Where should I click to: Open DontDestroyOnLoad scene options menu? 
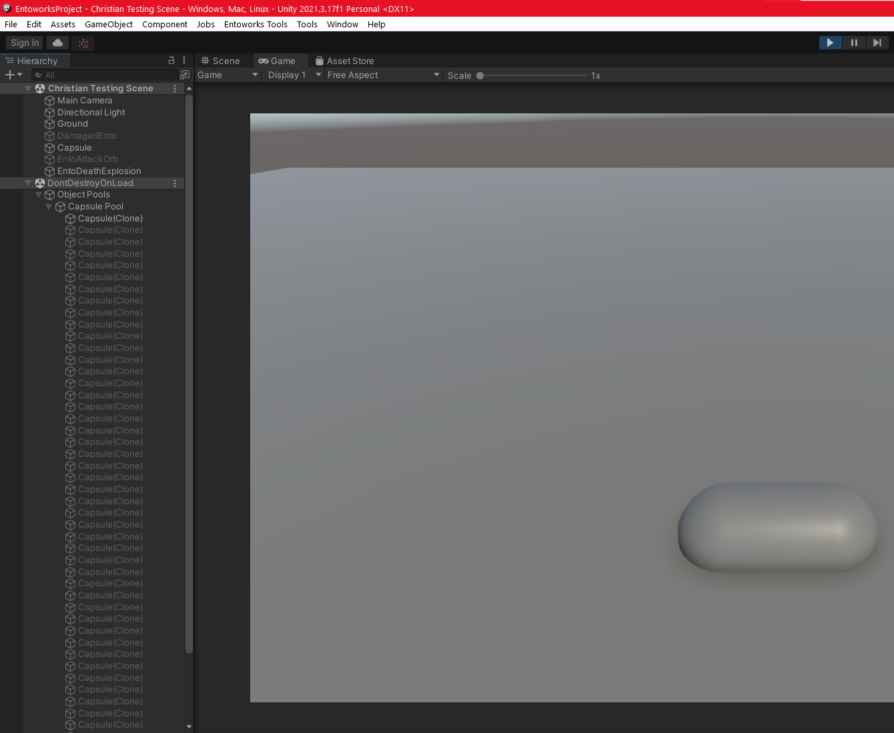tap(175, 183)
